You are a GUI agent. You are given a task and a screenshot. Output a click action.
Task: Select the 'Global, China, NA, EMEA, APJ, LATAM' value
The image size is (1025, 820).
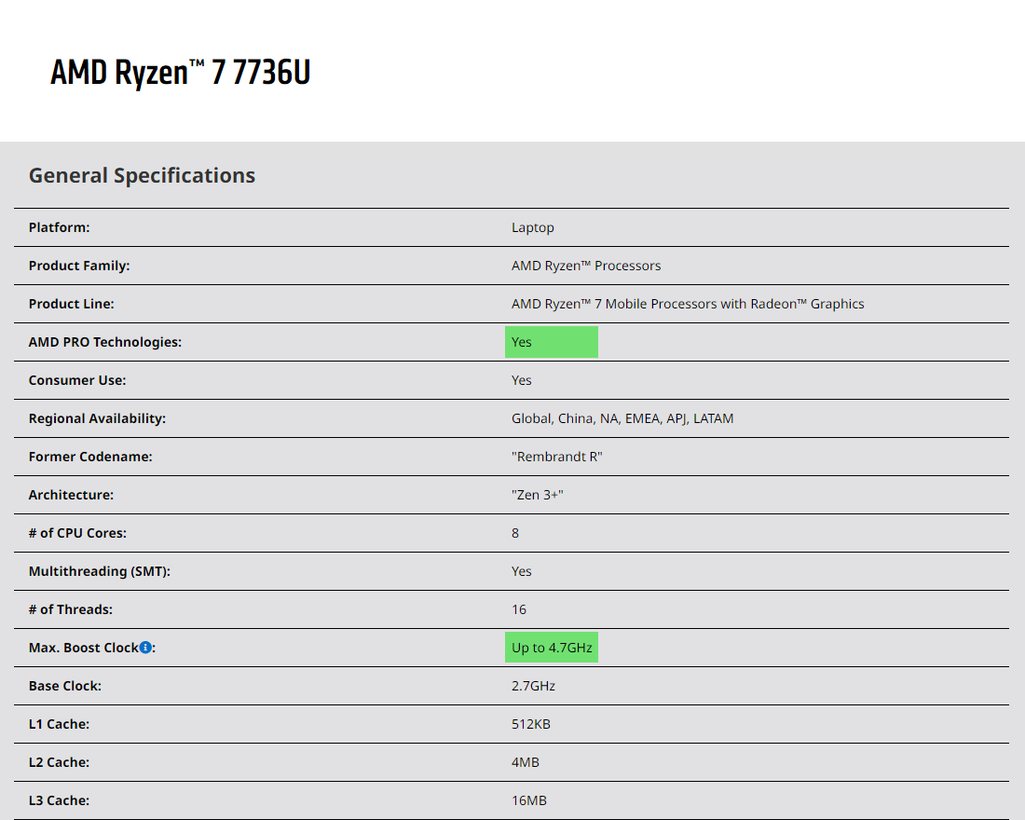622,418
